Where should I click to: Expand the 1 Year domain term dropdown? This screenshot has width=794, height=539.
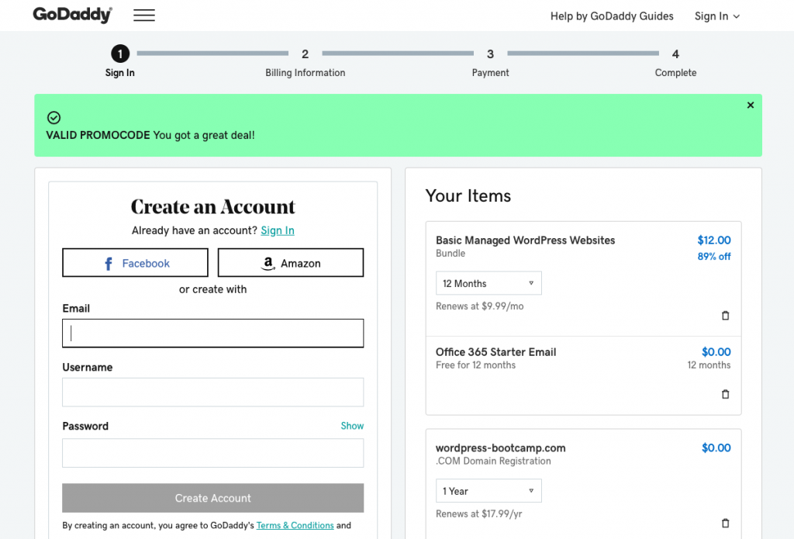(x=488, y=491)
